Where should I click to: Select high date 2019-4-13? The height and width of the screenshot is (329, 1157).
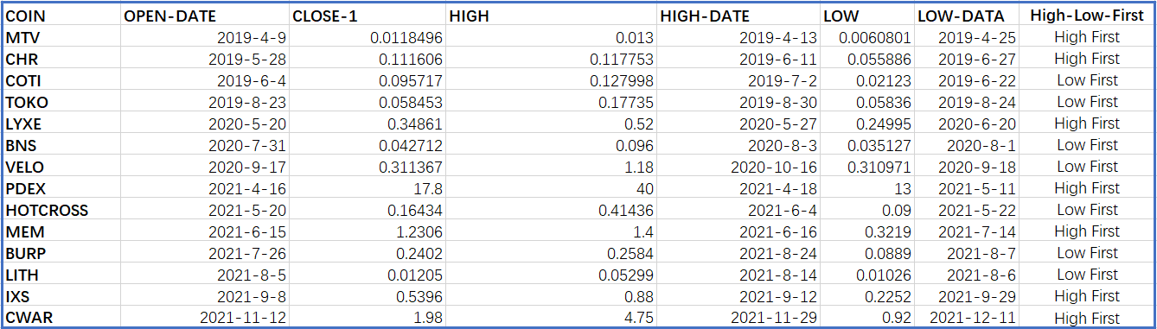click(778, 37)
